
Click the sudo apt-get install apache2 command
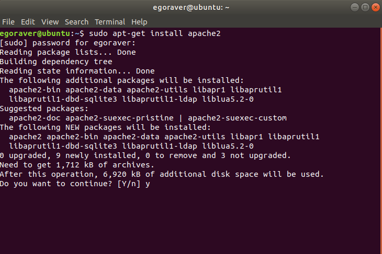(x=155, y=33)
